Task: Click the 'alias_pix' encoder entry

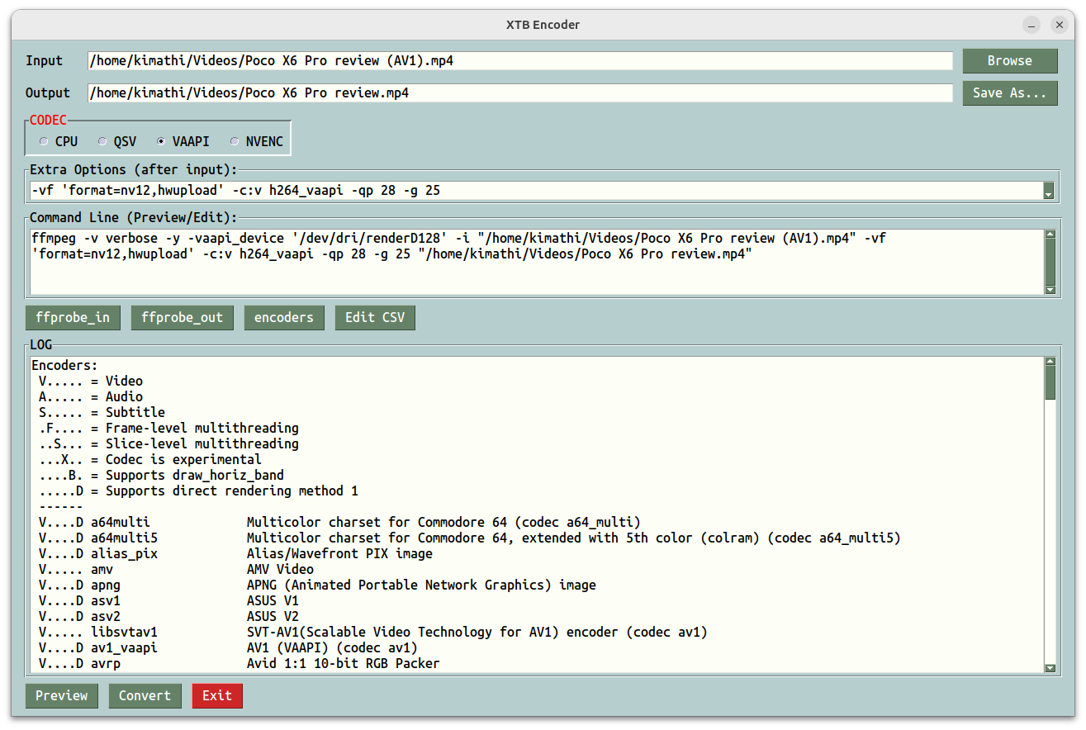Action: pos(235,553)
